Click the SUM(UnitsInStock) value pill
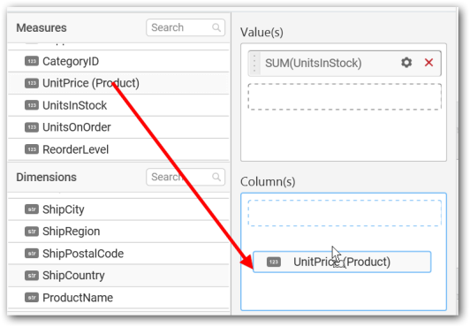The height and width of the screenshot is (327, 470). 345,64
